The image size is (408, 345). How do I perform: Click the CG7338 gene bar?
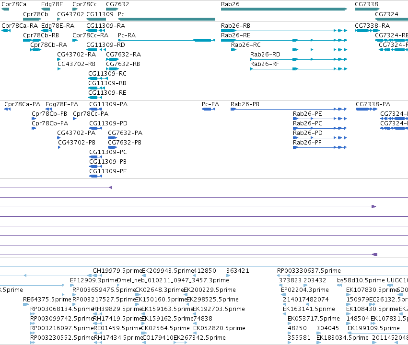click(x=367, y=9)
